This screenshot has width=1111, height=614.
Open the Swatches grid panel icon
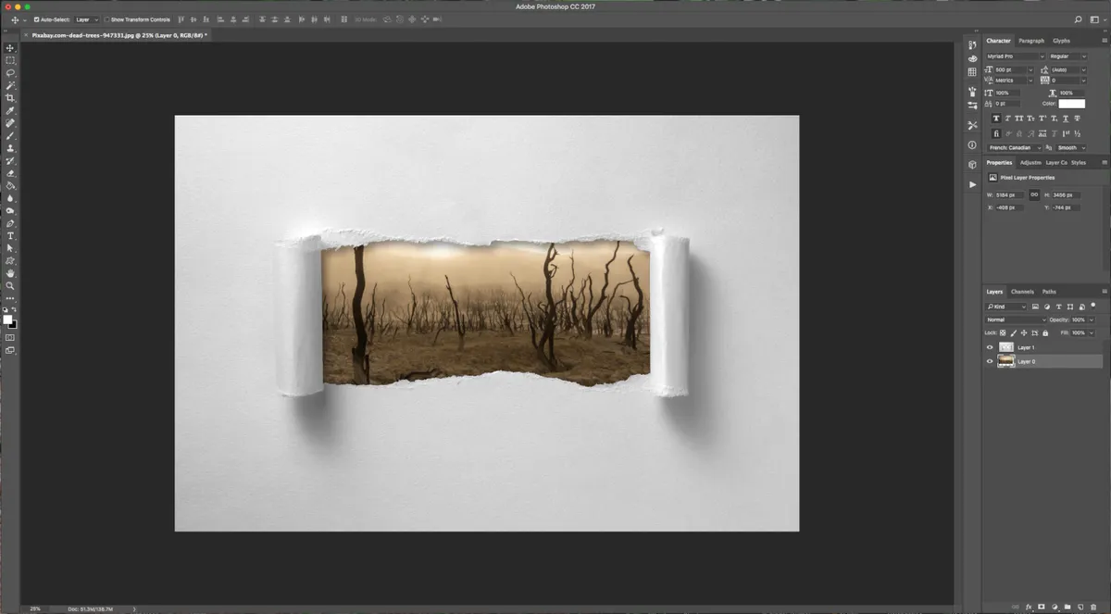pyautogui.click(x=972, y=71)
